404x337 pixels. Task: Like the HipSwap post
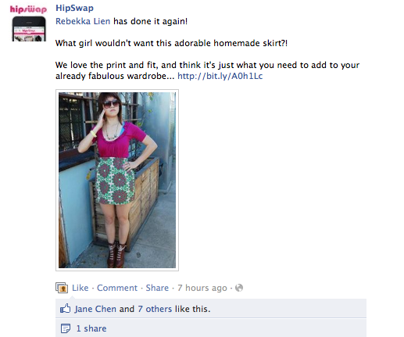point(80,288)
